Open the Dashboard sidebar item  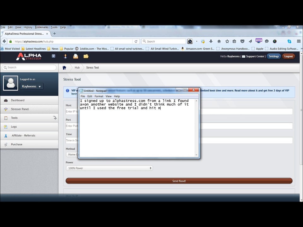pyautogui.click(x=29, y=100)
